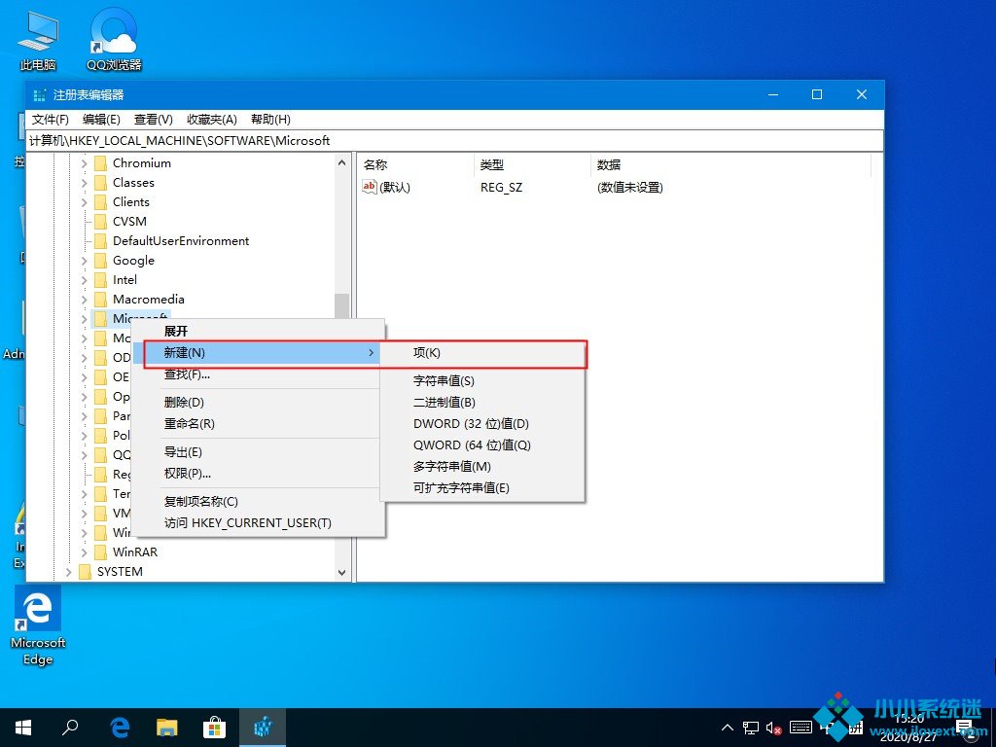
Task: Expand the Chromium key
Action: coord(84,163)
